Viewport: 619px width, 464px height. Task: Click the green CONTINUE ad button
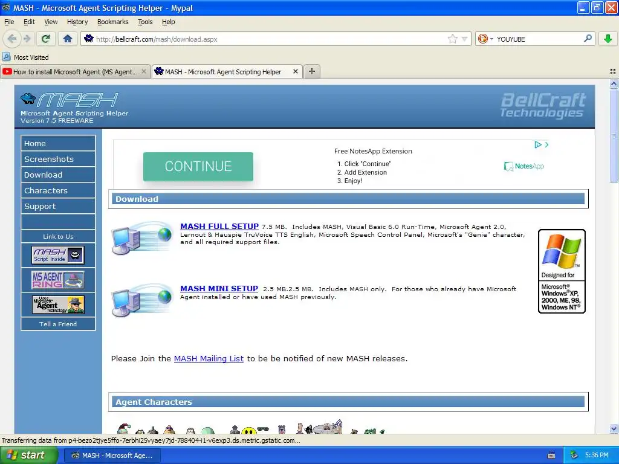click(198, 167)
